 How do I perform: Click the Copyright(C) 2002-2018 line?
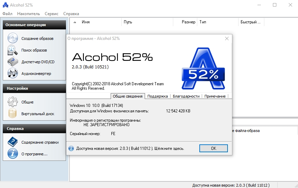pos(118,84)
